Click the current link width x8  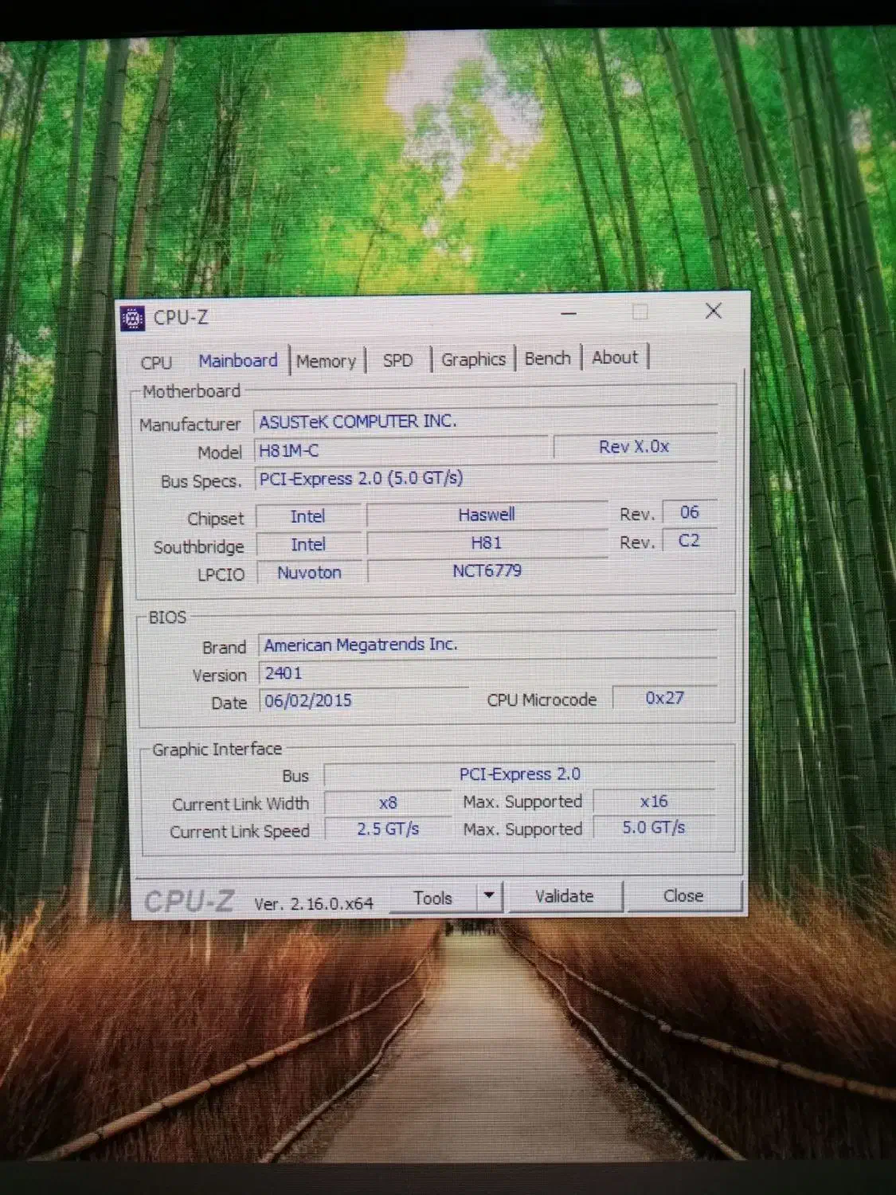(x=388, y=803)
